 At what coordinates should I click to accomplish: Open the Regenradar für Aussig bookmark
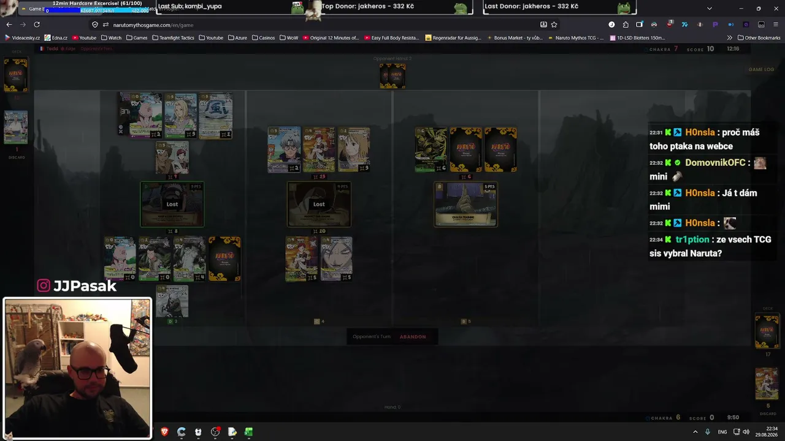[453, 38]
